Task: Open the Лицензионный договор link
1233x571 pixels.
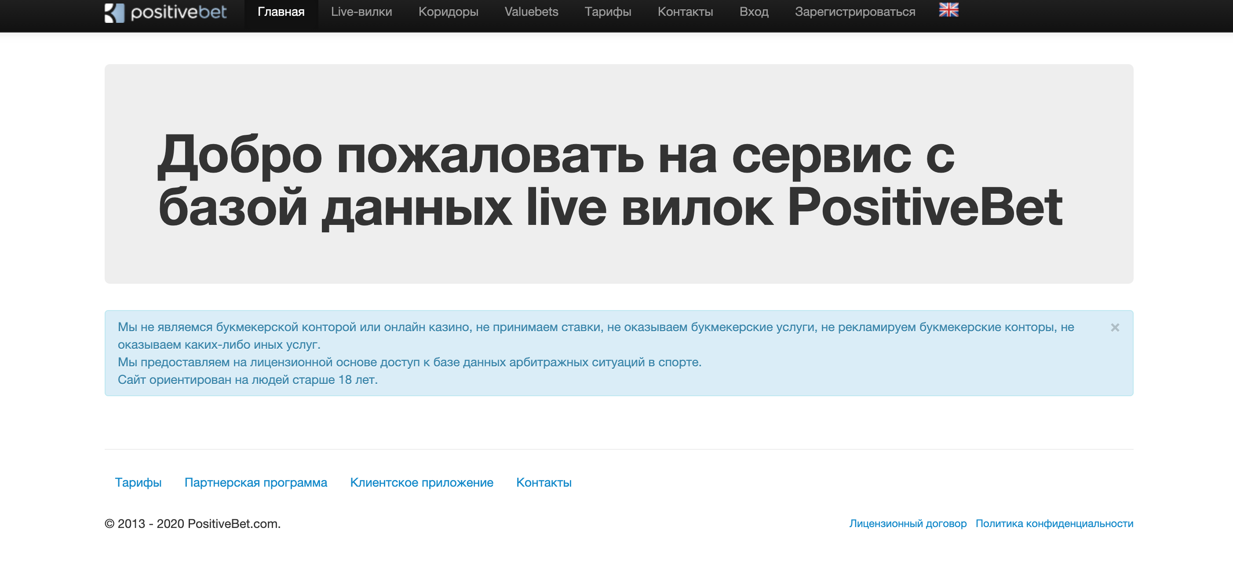Action: pyautogui.click(x=908, y=524)
